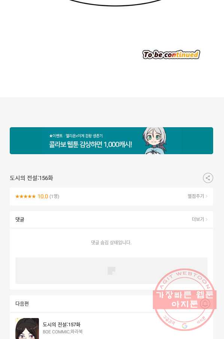Image resolution: width=224 pixels, height=339 pixels.
Task: Click the red AGIT WEBTOON stamp logo
Action: point(185,300)
